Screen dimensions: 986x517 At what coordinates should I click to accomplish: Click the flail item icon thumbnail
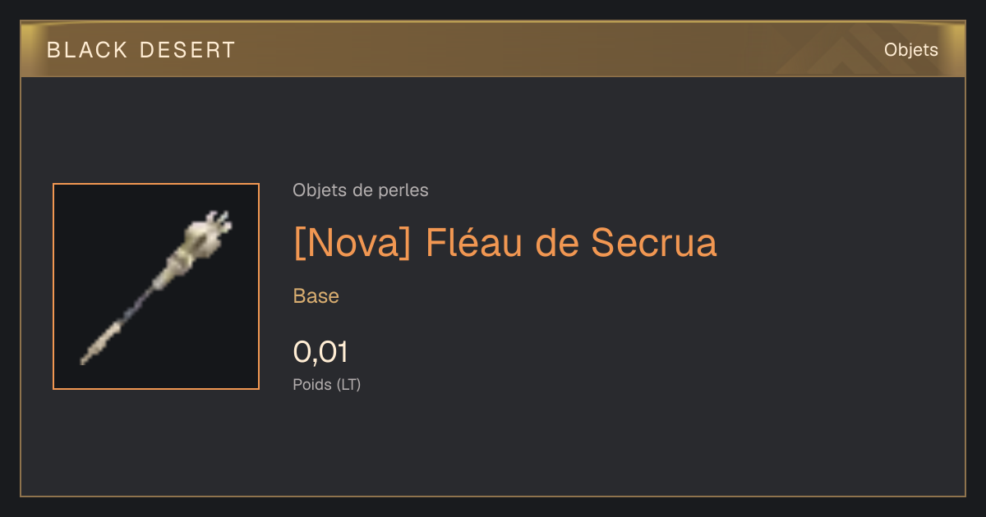coord(156,286)
